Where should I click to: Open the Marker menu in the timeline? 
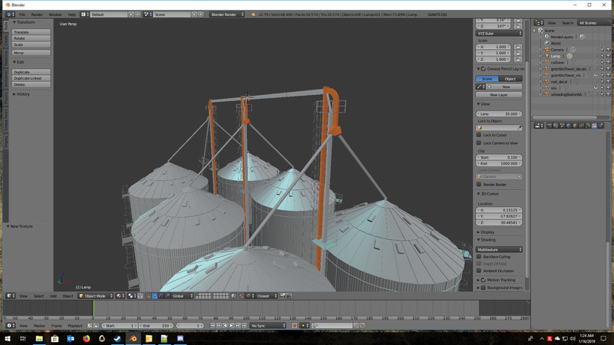coord(39,326)
